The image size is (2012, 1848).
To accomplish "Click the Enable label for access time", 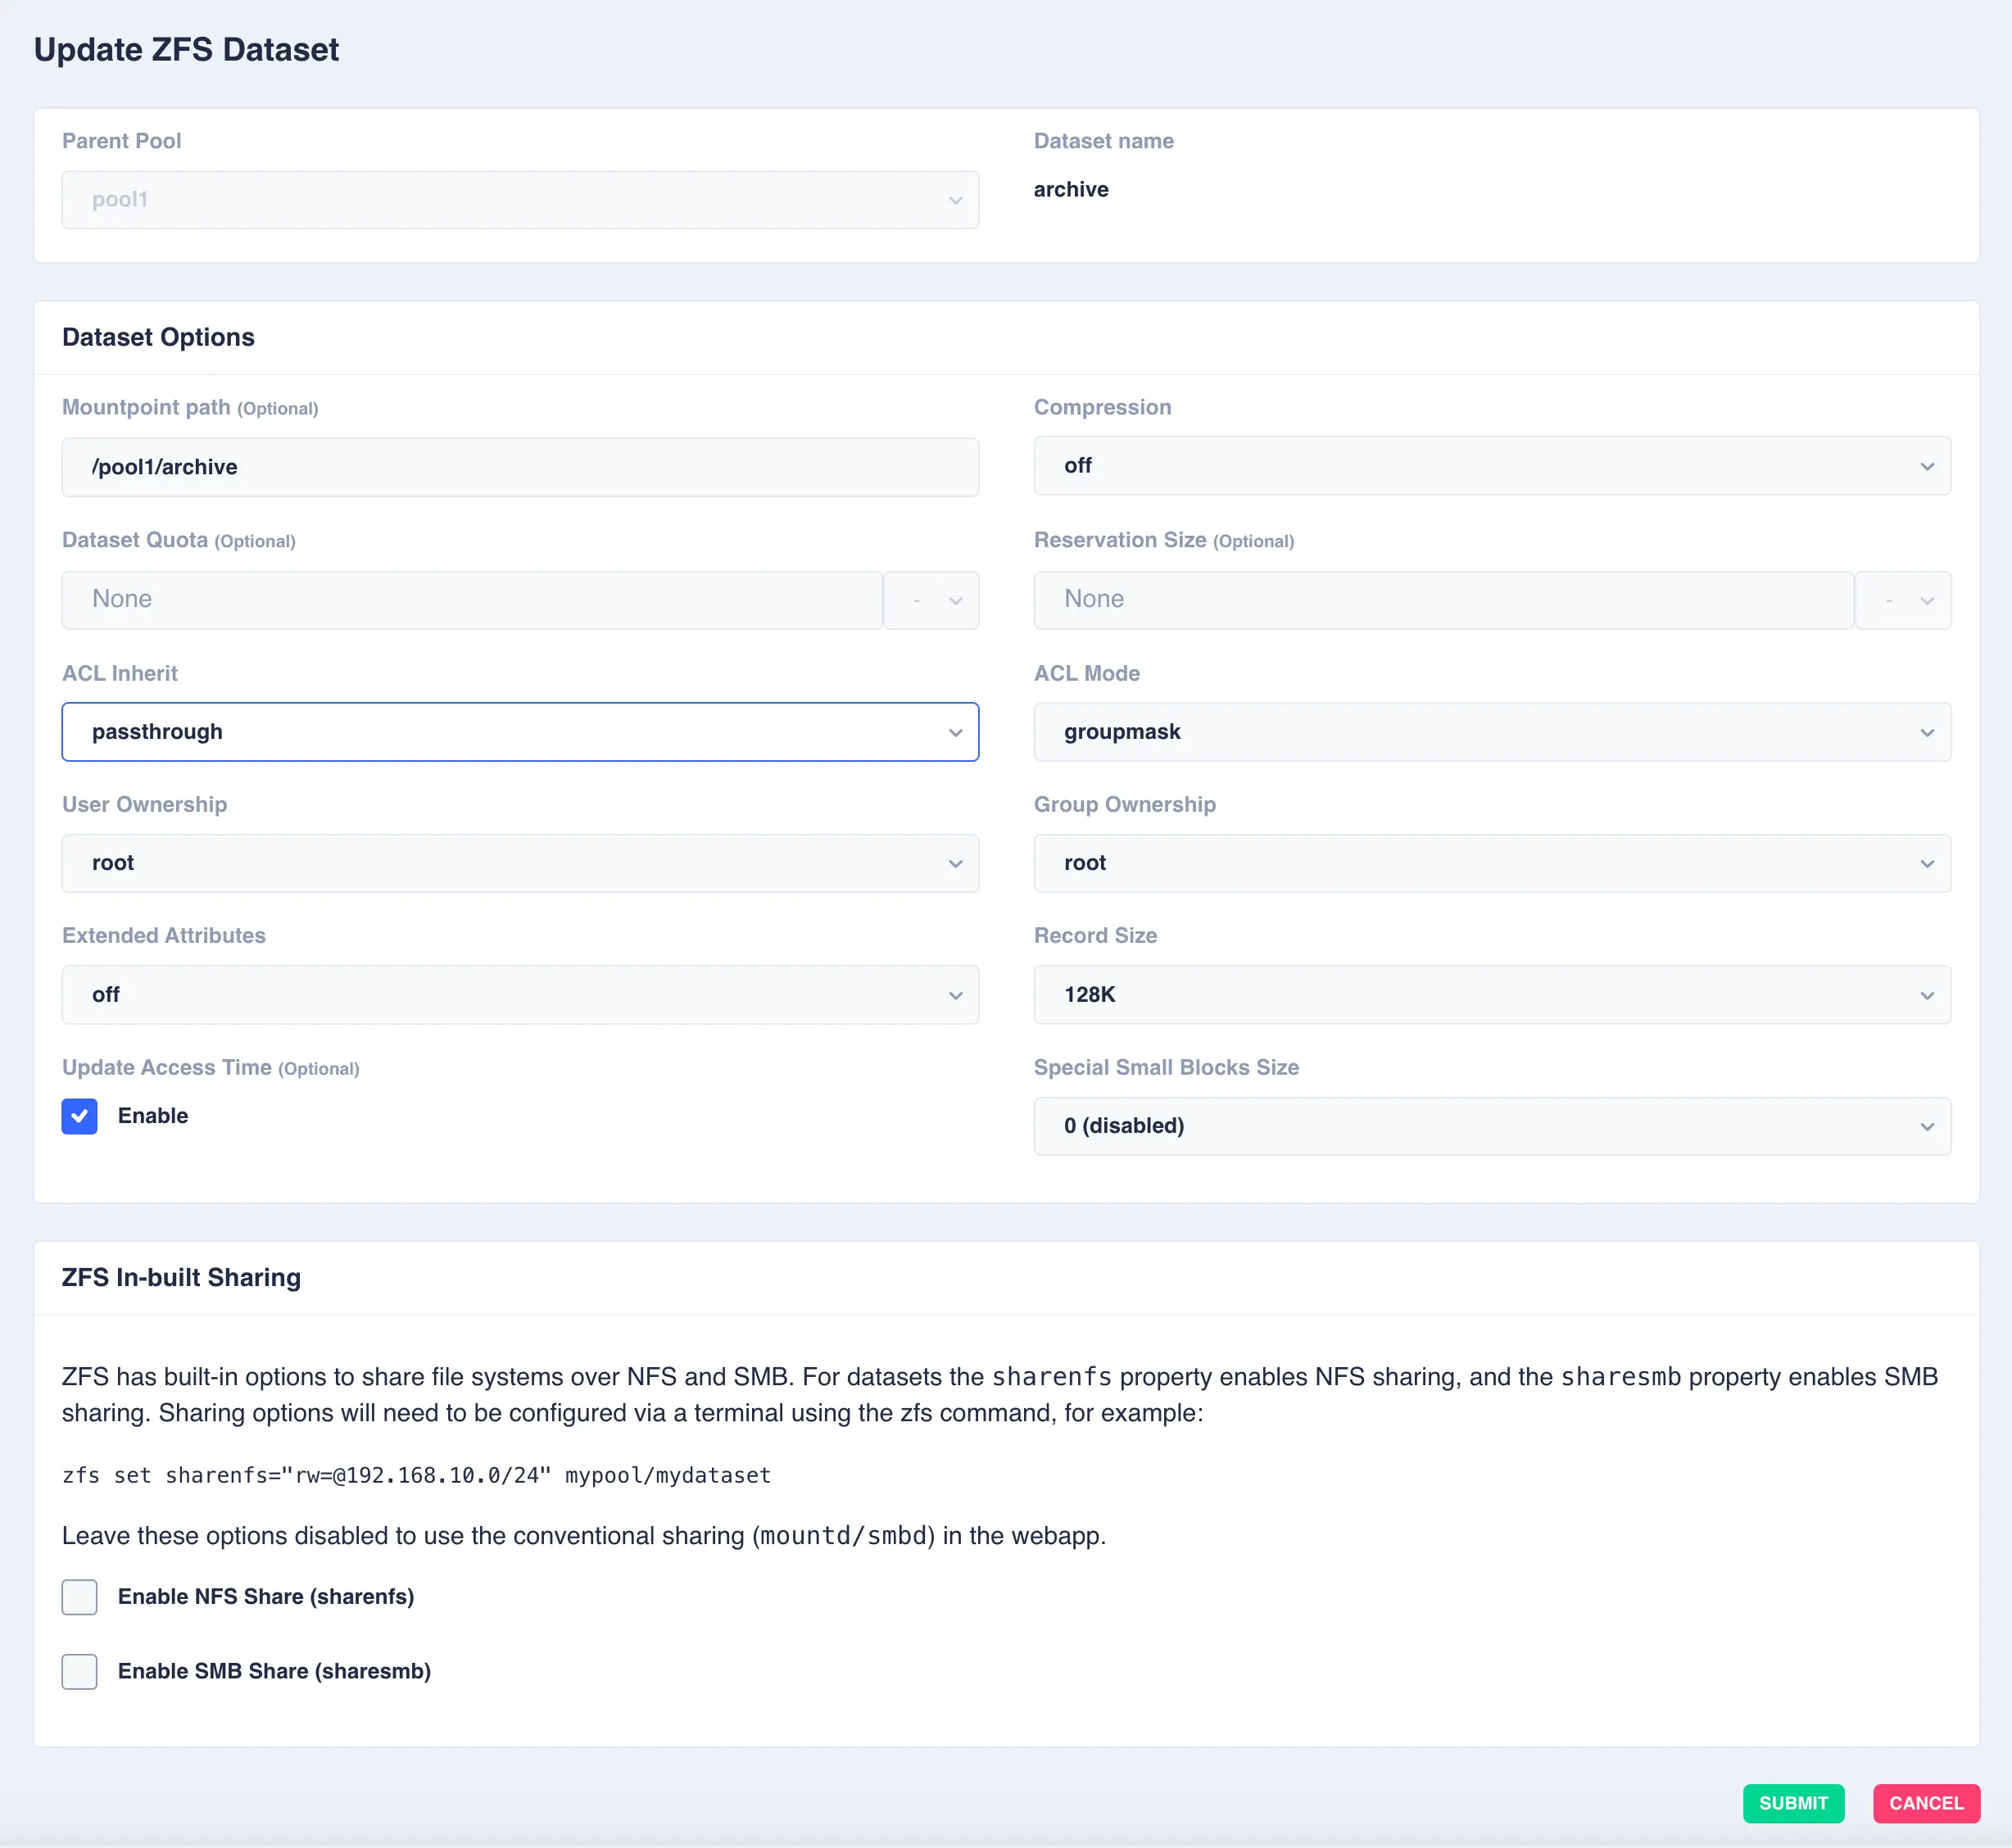I will pyautogui.click(x=153, y=1116).
